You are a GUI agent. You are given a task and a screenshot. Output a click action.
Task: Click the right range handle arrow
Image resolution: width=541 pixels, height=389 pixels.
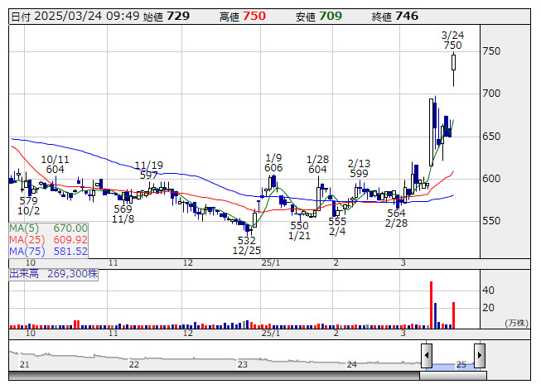coord(480,355)
